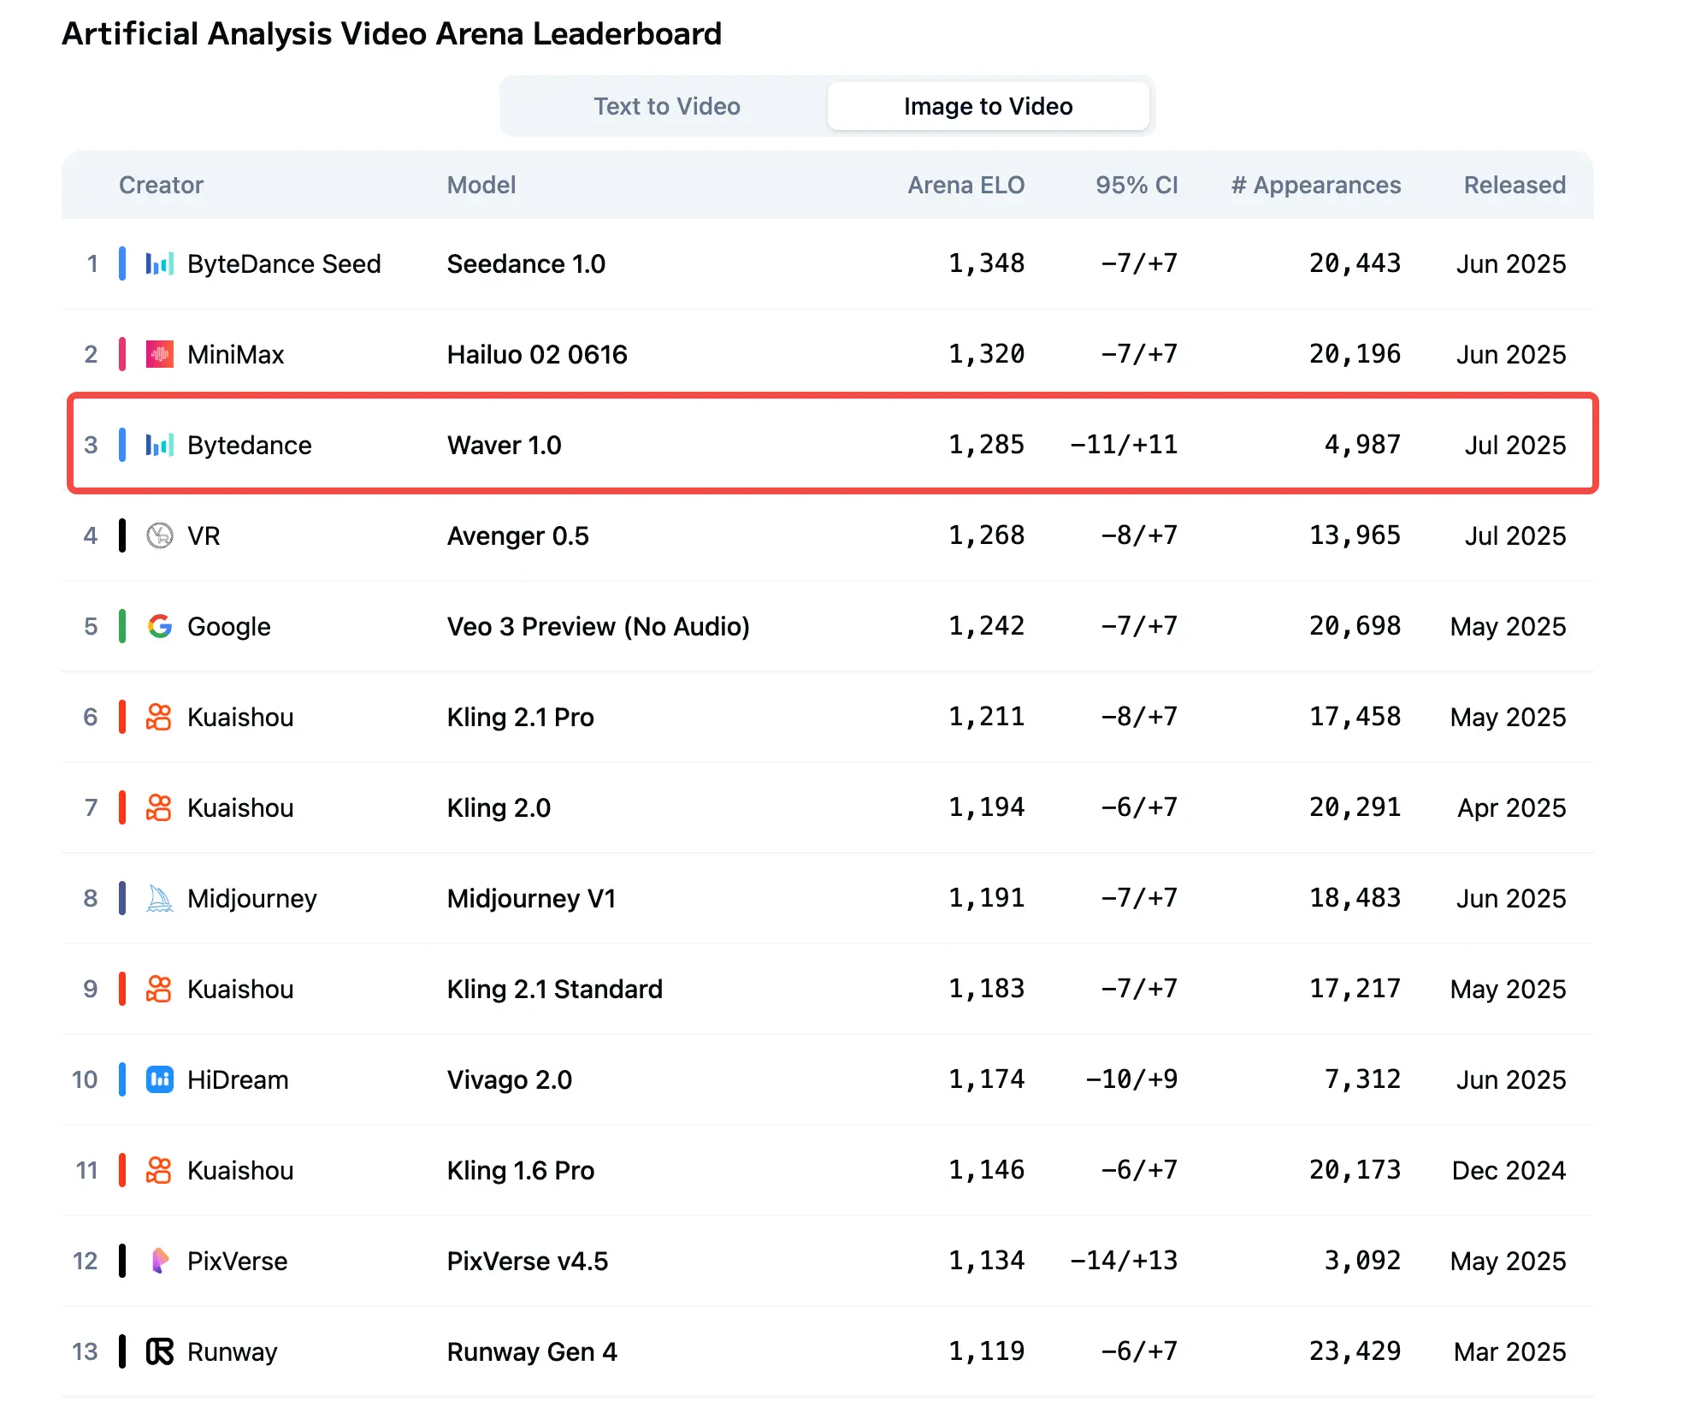Viewport: 1683px width, 1401px height.
Task: Open the Seedance 1.0 model link
Action: pos(526,263)
